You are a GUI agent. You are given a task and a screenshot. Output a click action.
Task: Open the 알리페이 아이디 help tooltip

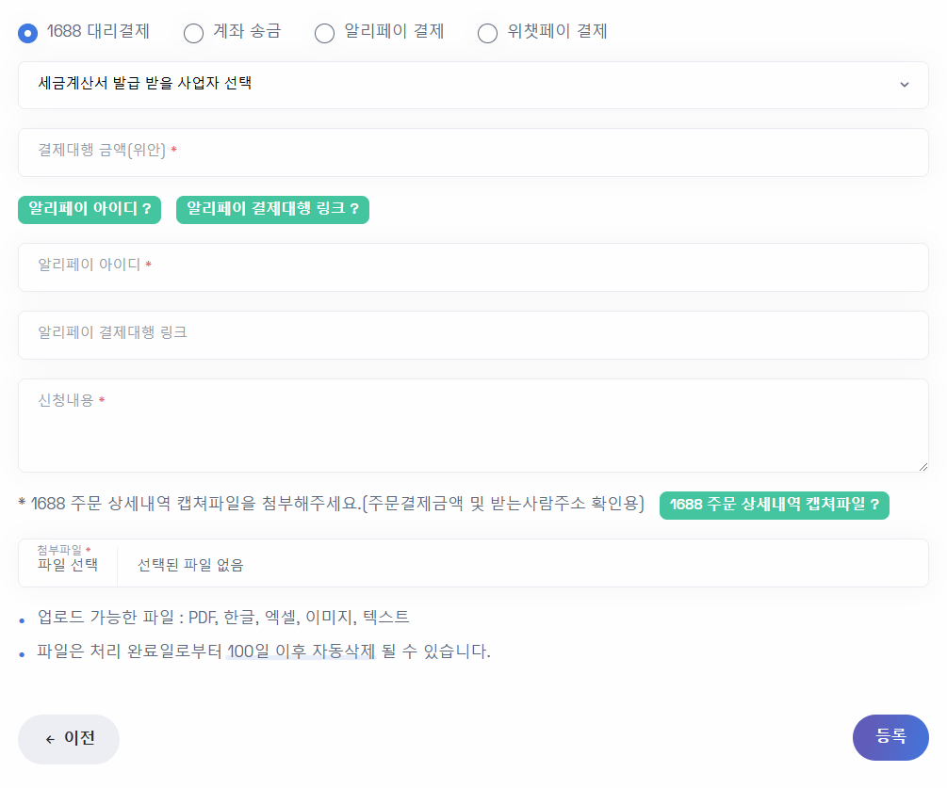(89, 209)
